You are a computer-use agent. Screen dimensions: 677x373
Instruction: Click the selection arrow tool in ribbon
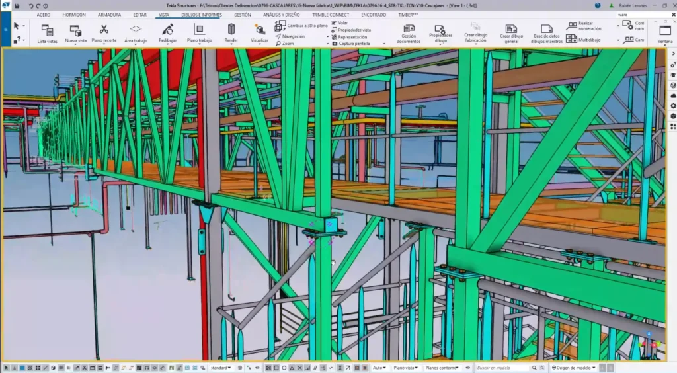coord(17,26)
